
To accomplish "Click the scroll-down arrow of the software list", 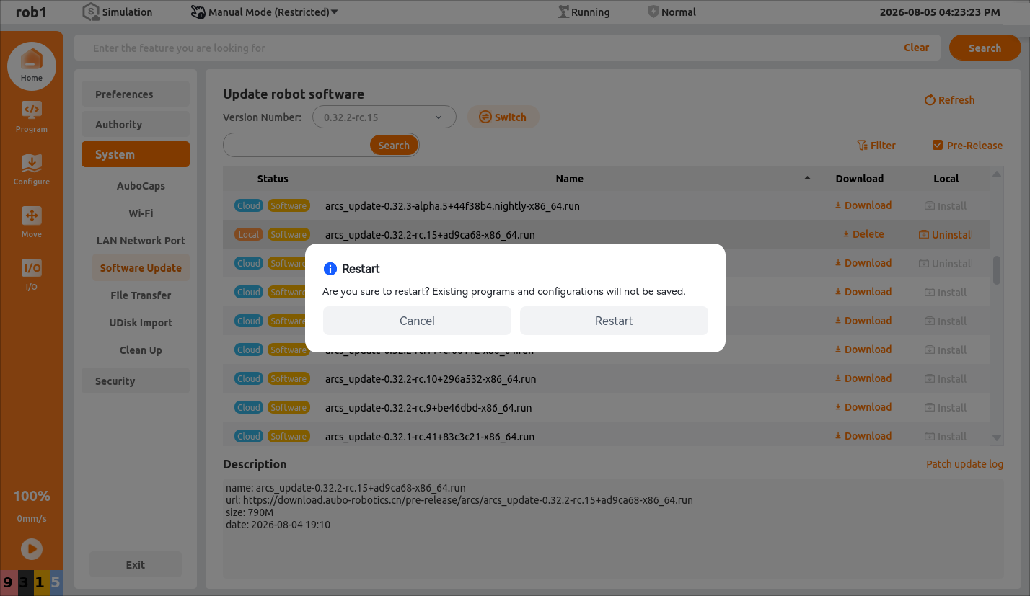I will (997, 437).
